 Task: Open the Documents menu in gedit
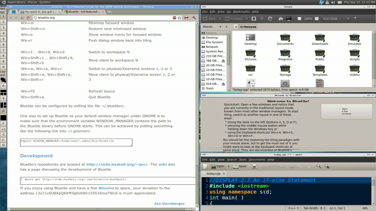pos(257,160)
